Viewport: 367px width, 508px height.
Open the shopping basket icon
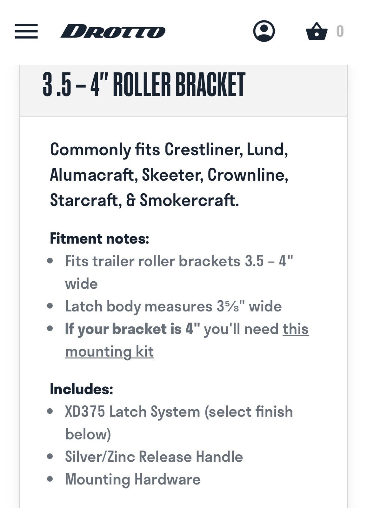pos(317,31)
